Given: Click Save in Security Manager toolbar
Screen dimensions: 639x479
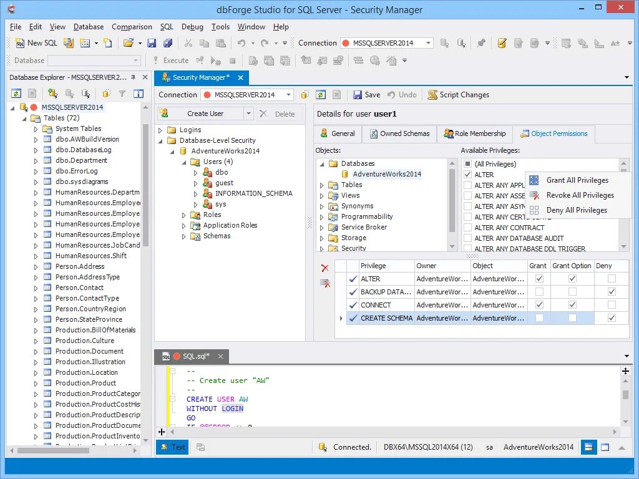Looking at the screenshot, I should pyautogui.click(x=366, y=95).
